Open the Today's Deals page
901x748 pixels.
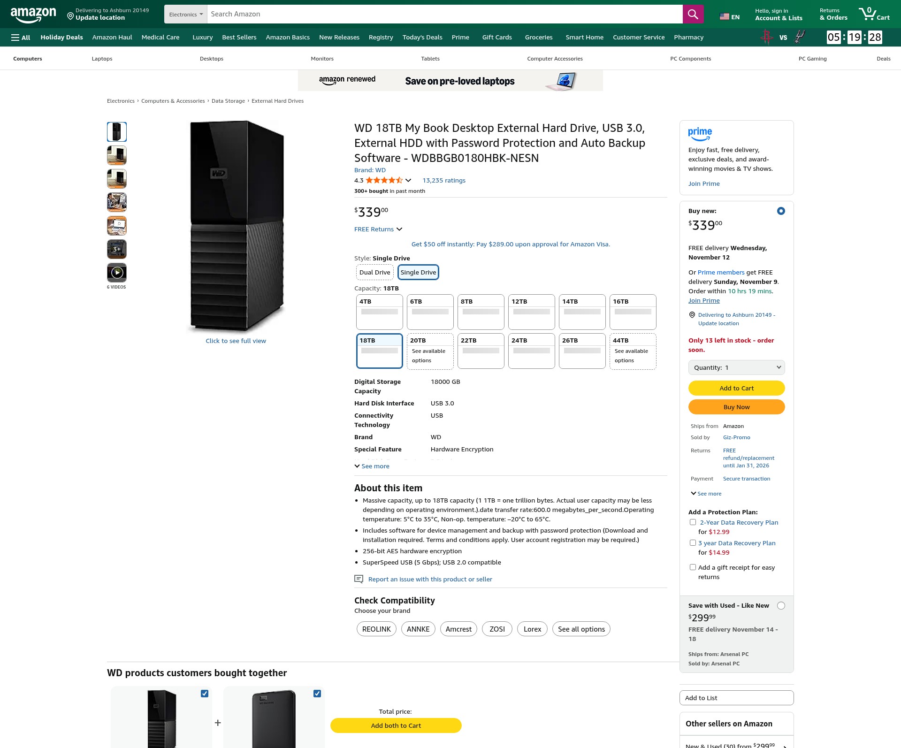tap(422, 38)
